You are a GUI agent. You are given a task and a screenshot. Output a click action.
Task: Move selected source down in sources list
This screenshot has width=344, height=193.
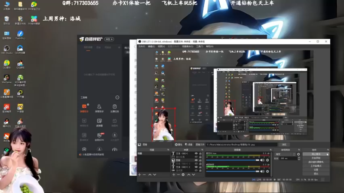point(193,175)
